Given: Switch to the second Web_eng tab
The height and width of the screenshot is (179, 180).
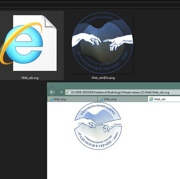Looking at the screenshot, I should point(123,99).
